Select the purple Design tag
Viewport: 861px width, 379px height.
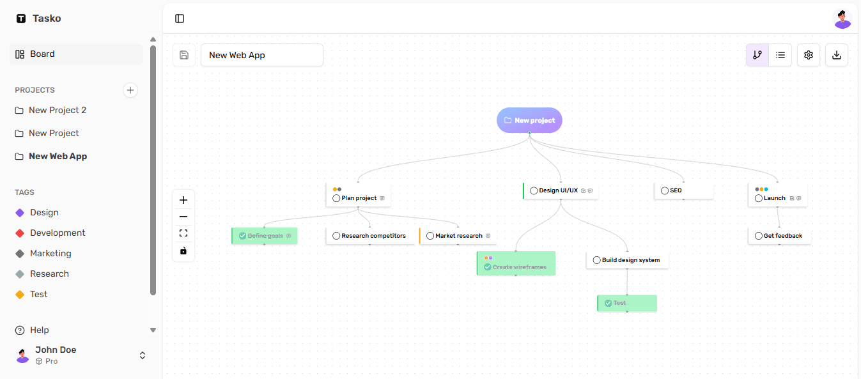pyautogui.click(x=44, y=212)
